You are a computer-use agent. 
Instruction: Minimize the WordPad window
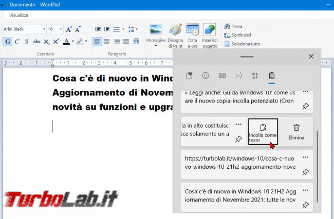(328, 5)
